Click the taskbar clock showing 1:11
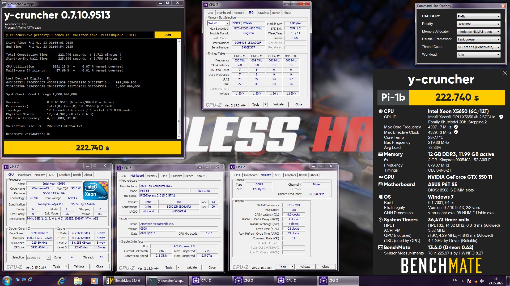 click(496, 281)
